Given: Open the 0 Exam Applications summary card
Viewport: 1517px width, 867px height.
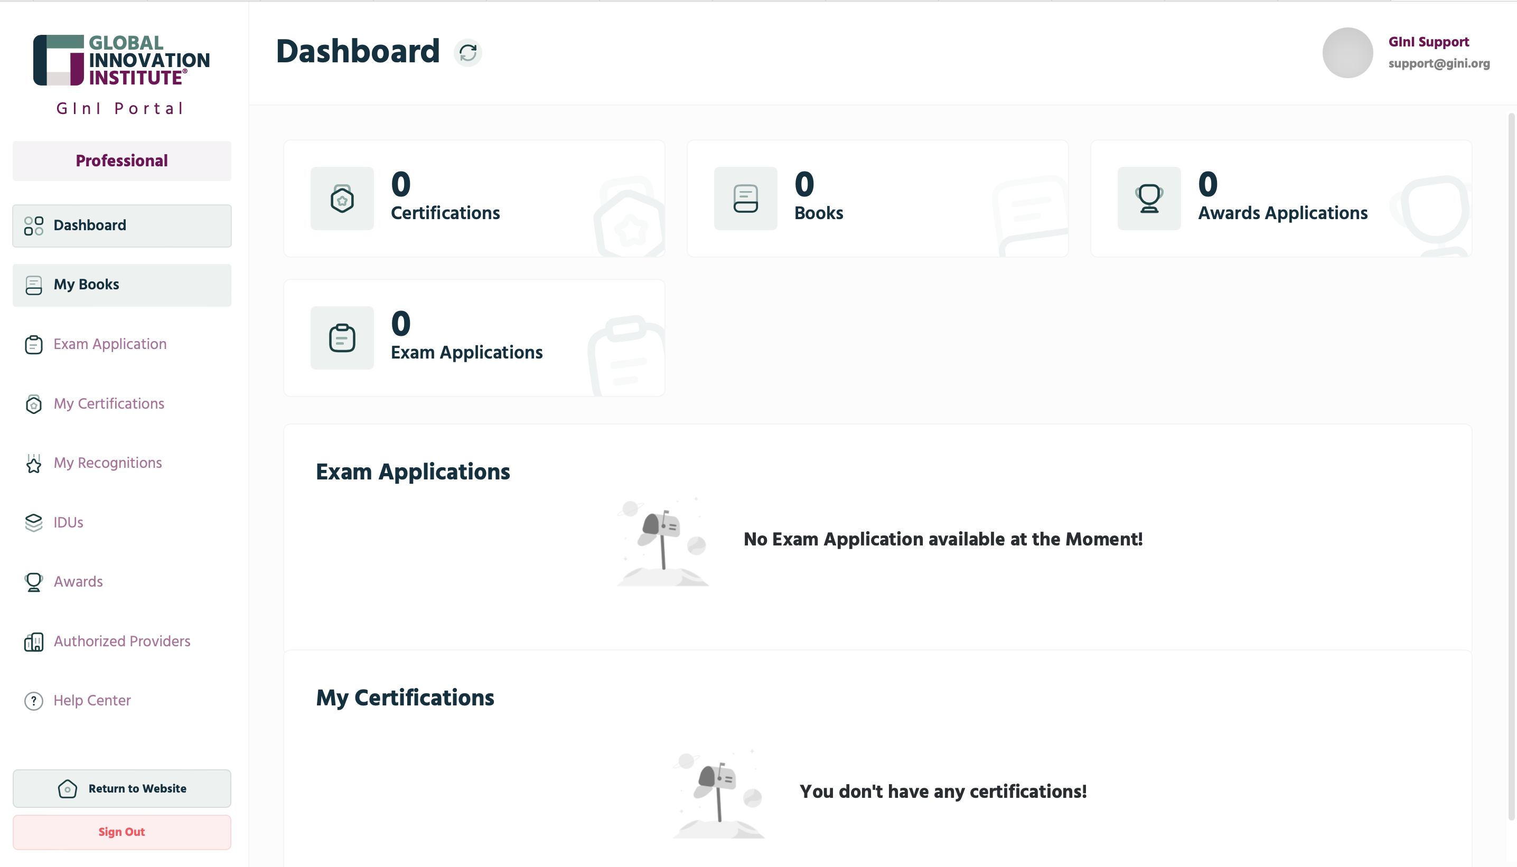Looking at the screenshot, I should point(474,338).
